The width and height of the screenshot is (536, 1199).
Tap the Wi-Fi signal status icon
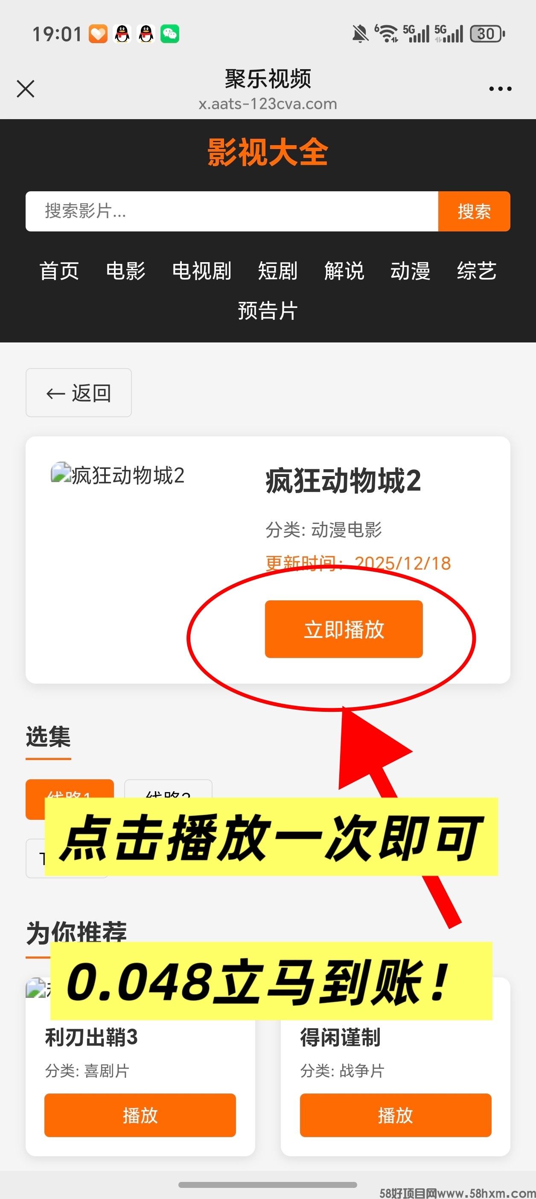(x=387, y=34)
